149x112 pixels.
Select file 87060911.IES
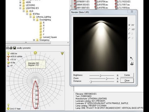tap(82, 2)
